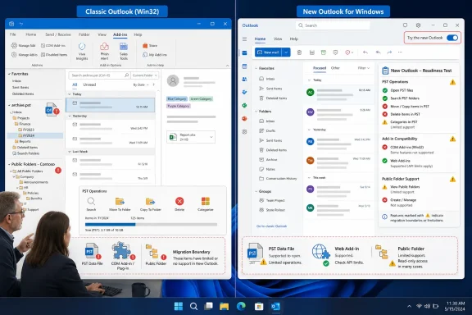Image resolution: width=472 pixels, height=315 pixels.
Task: Click the Blue Category tag
Action: [177, 99]
